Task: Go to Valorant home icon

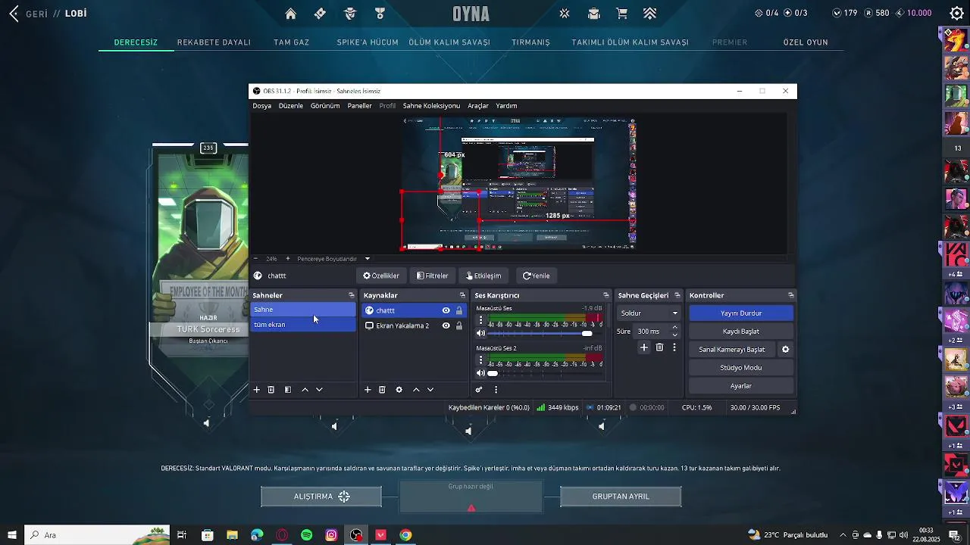Action: click(x=290, y=14)
